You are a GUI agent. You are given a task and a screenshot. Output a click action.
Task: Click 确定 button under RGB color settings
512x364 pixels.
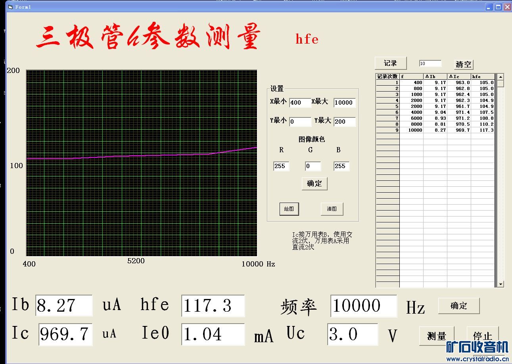[314, 184]
